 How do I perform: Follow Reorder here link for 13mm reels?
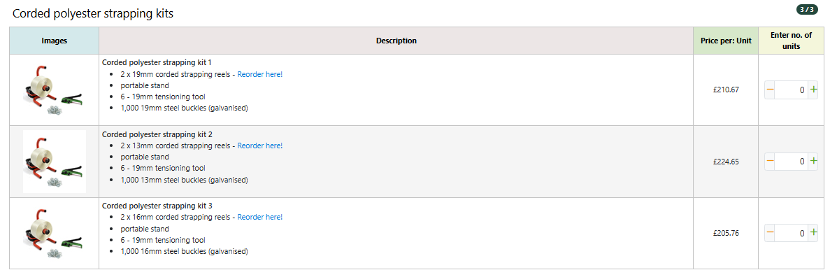[260, 145]
